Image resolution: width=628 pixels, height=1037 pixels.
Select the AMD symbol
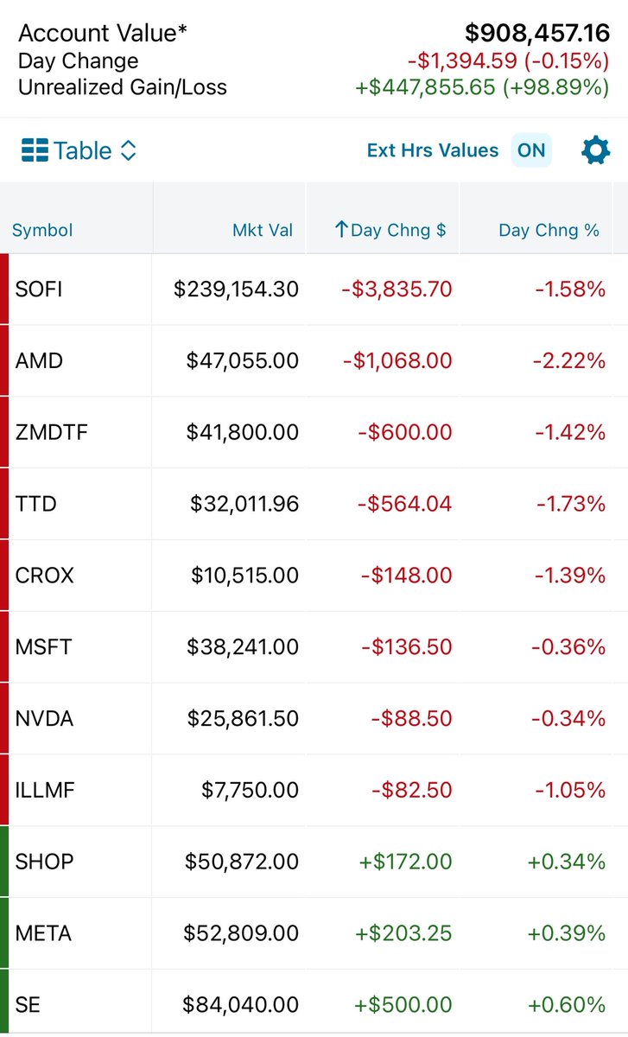[39, 361]
